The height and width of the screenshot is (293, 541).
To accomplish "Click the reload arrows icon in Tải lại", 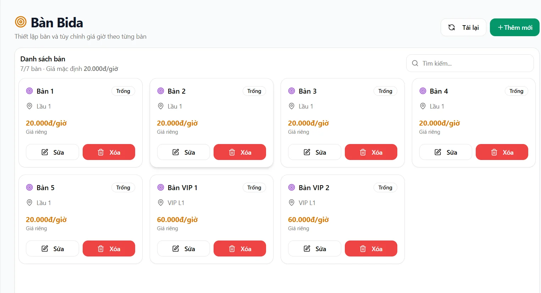I will pos(452,27).
